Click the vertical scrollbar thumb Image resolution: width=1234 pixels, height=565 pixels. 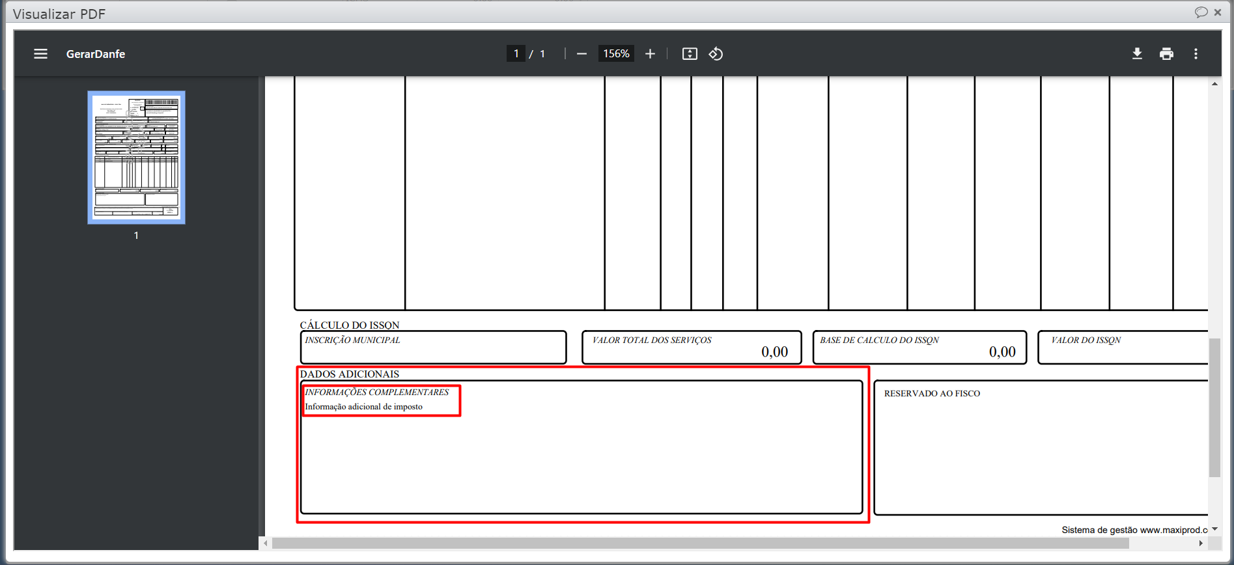(1214, 407)
